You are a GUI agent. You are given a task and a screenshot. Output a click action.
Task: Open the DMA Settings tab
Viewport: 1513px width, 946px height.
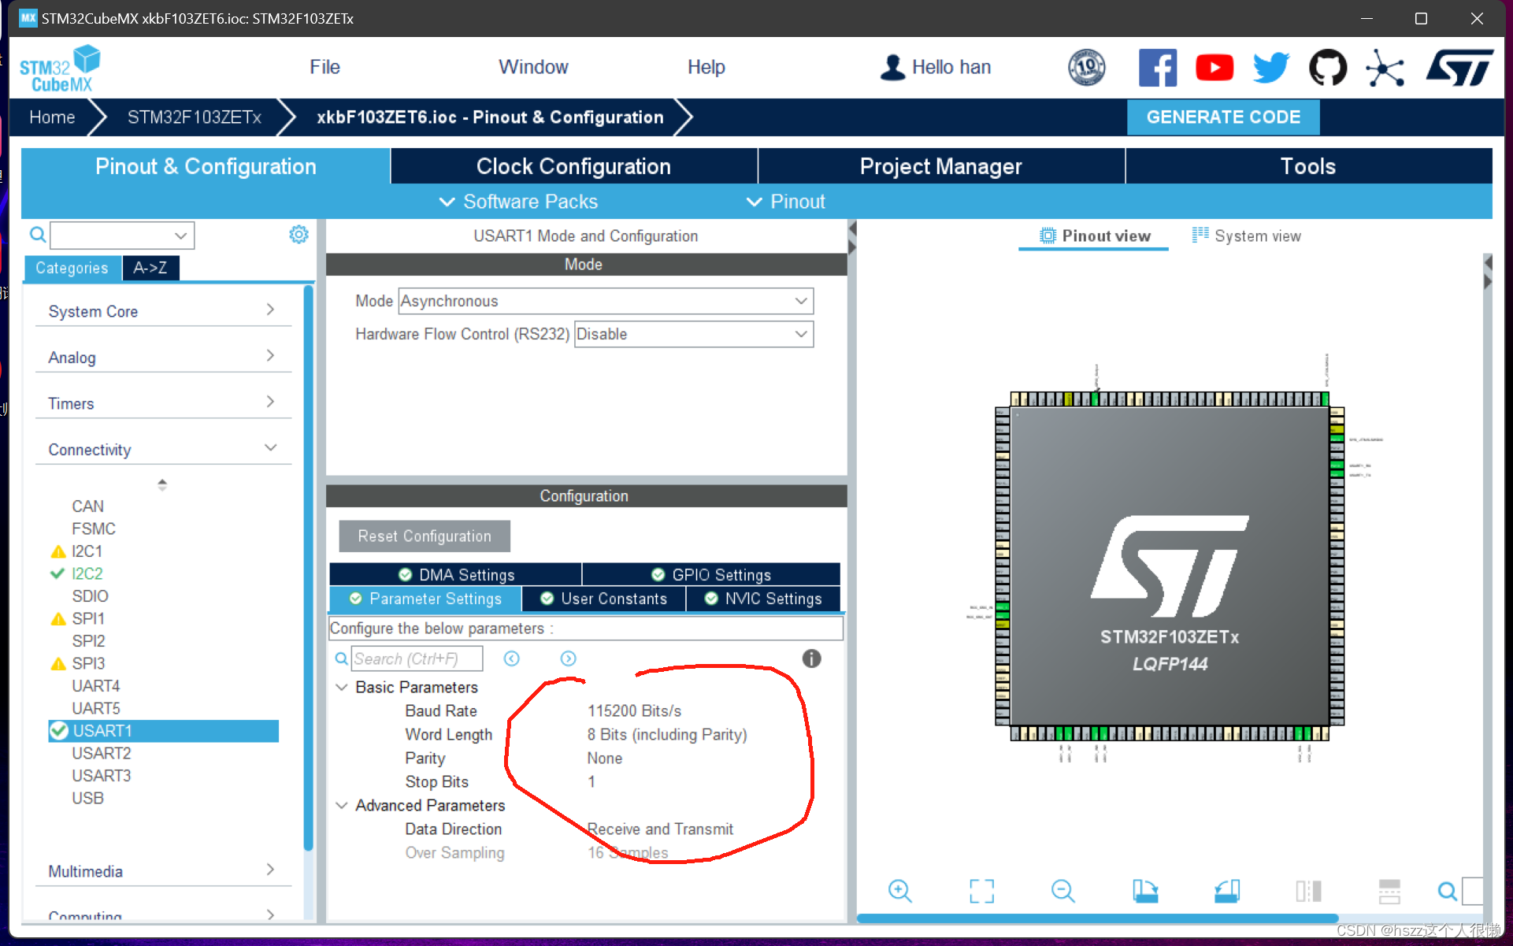[x=456, y=574]
